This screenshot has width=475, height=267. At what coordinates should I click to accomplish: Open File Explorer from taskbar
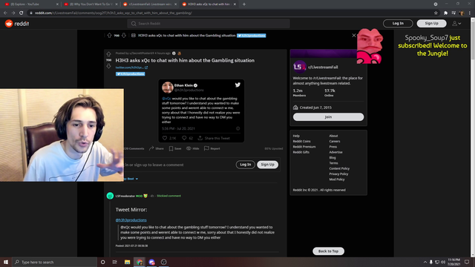[x=127, y=262]
